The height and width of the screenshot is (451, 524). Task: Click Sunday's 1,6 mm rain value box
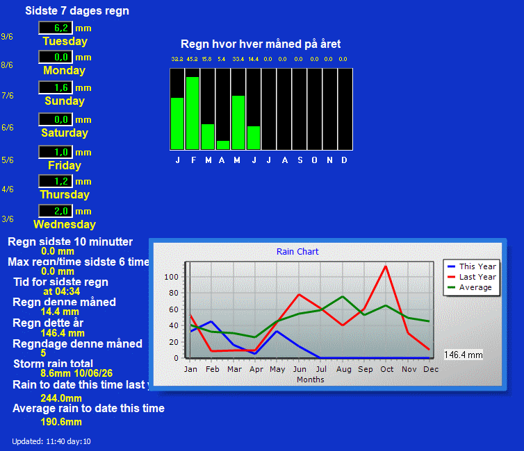pyautogui.click(x=56, y=87)
